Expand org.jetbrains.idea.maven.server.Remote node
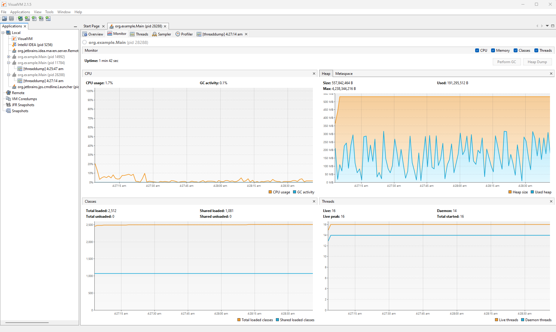 point(9,51)
